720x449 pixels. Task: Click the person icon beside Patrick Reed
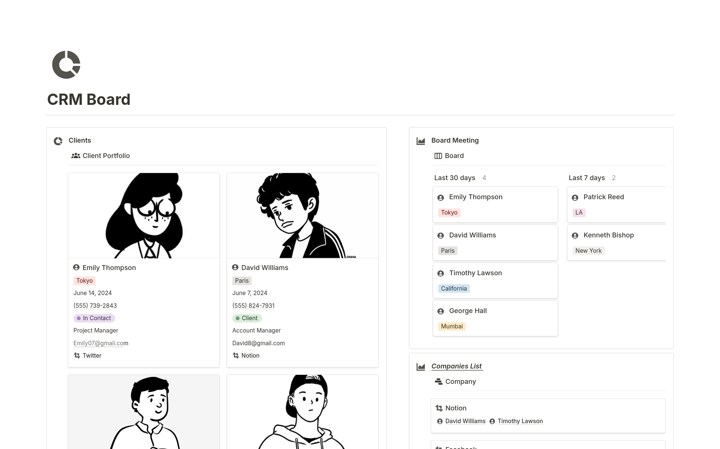point(575,198)
